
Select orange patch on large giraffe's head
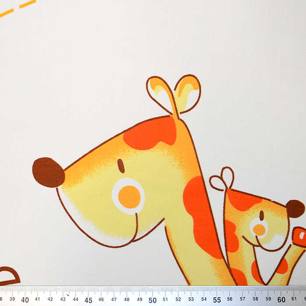[150, 132]
